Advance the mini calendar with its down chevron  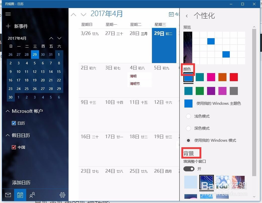[59, 38]
